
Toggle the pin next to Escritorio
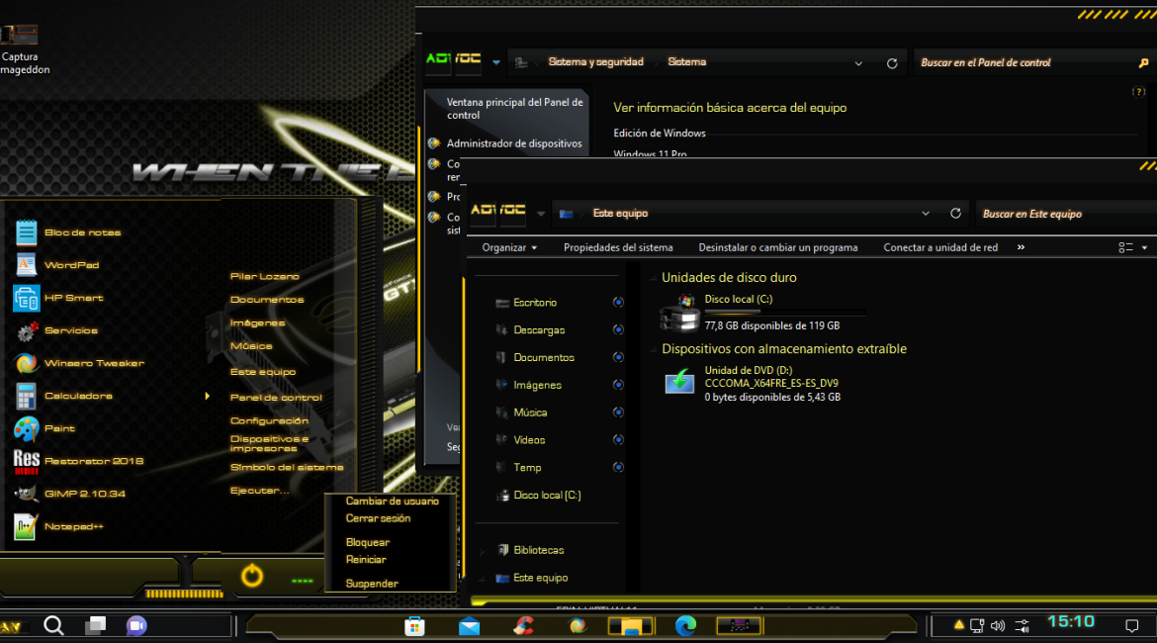click(618, 303)
